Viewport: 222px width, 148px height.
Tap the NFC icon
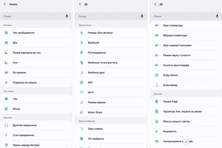click(81, 83)
